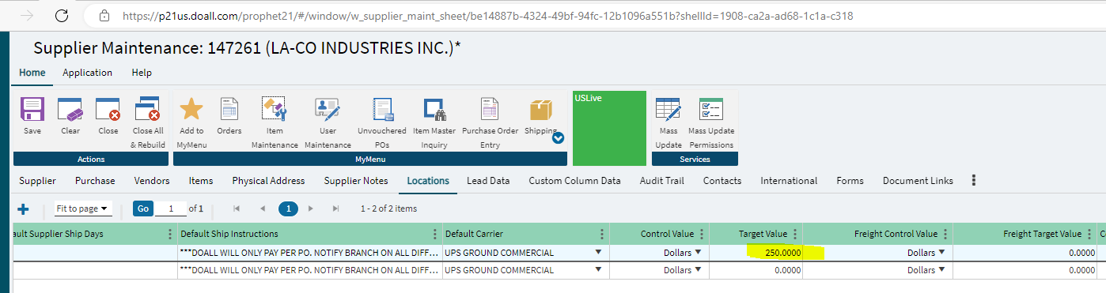Image resolution: width=1106 pixels, height=293 pixels.
Task: Open the Home ribbon tab
Action: pos(32,73)
